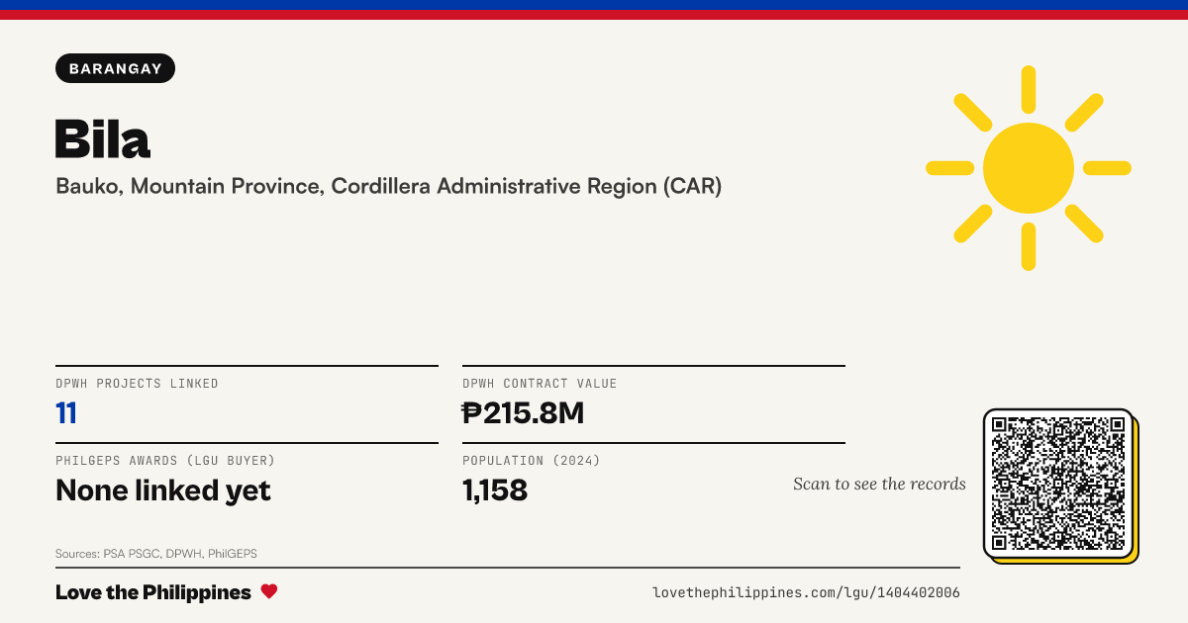Select the Bila heading
The width and height of the screenshot is (1188, 623).
103,137
